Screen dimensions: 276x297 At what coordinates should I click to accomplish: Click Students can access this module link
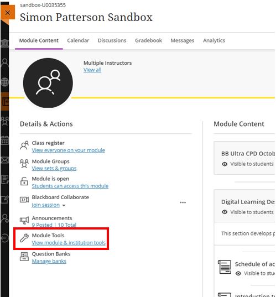(70, 186)
